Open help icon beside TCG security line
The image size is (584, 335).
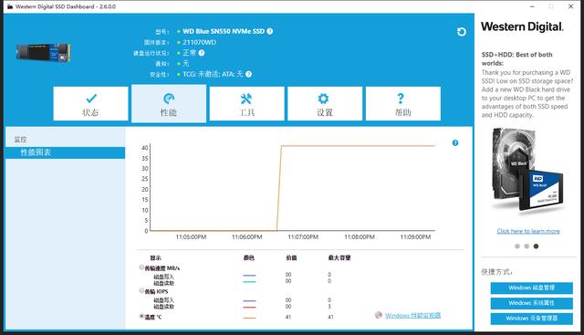(x=248, y=74)
